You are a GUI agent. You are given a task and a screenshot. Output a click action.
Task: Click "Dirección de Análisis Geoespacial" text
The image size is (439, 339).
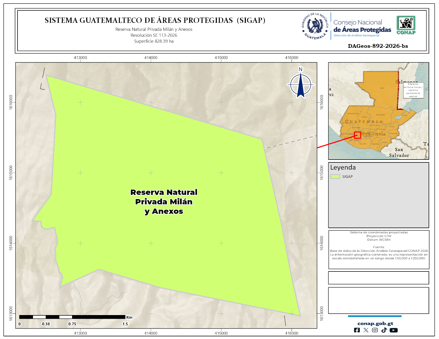point(357,35)
